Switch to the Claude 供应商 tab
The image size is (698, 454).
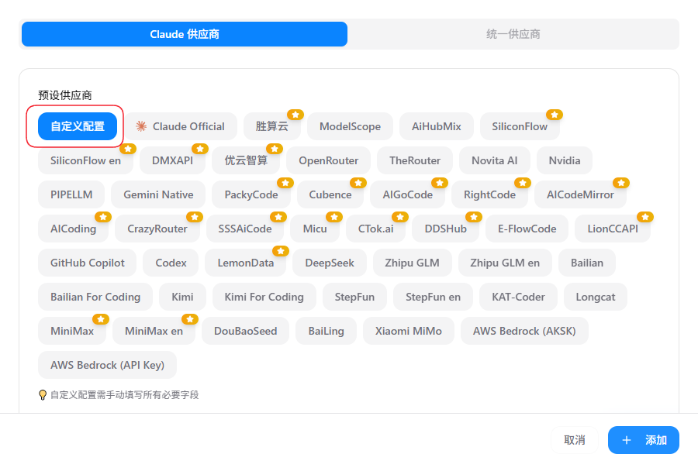pos(185,34)
